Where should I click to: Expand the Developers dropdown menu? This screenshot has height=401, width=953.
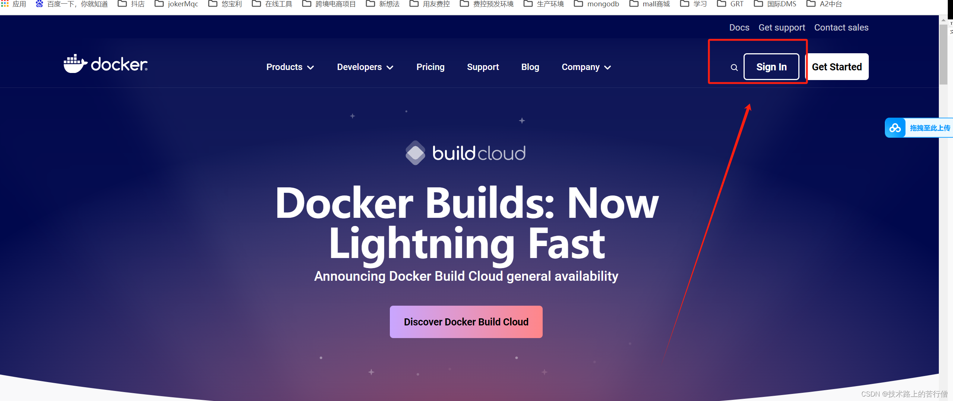(365, 67)
